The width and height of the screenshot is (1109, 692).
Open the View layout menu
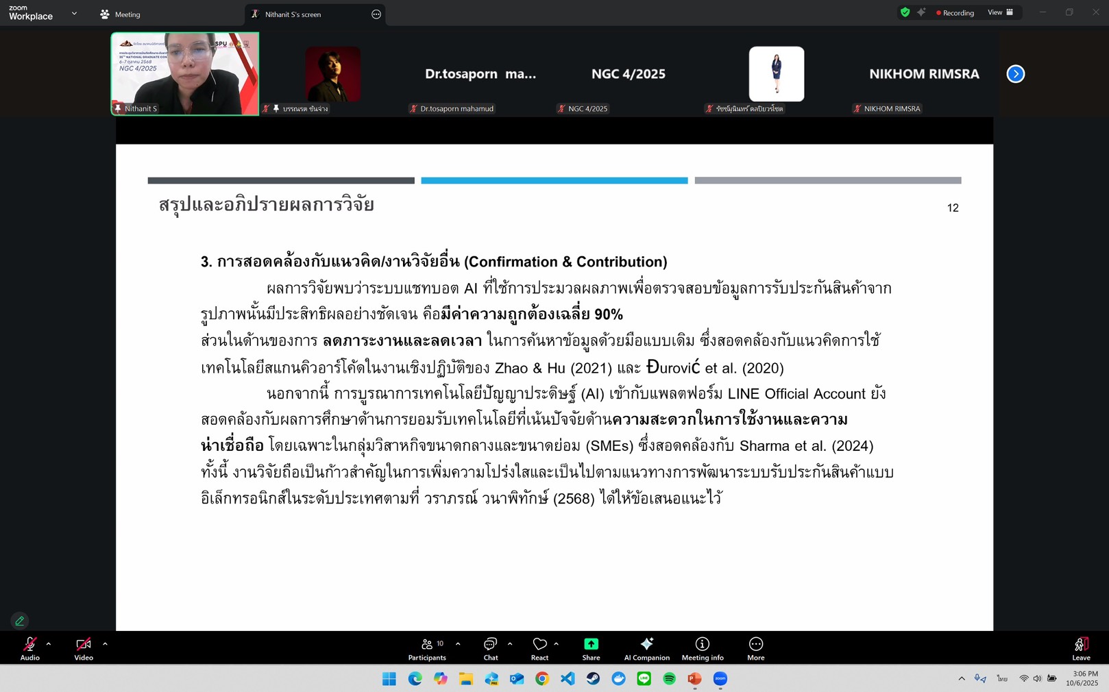[1000, 12]
